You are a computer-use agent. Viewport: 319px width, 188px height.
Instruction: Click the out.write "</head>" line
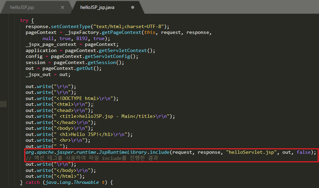[61, 123]
